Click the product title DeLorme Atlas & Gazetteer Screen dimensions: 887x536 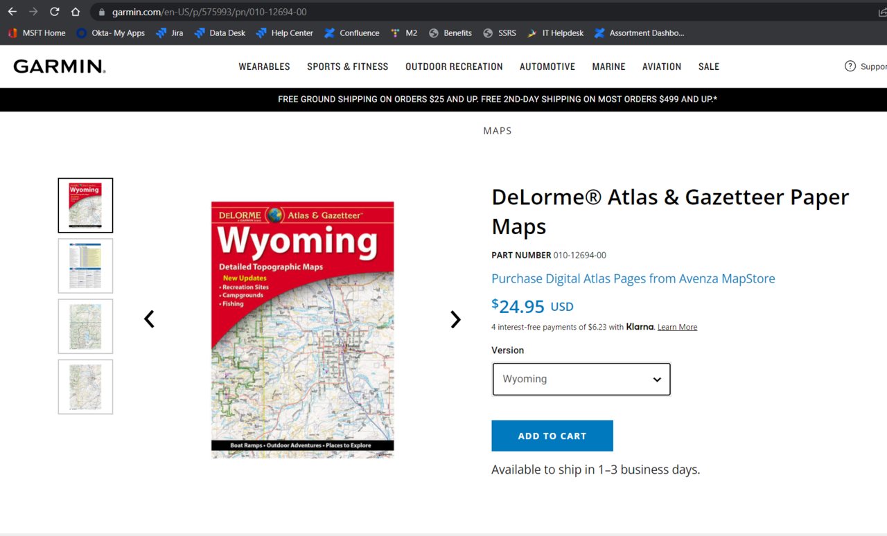[x=670, y=212]
